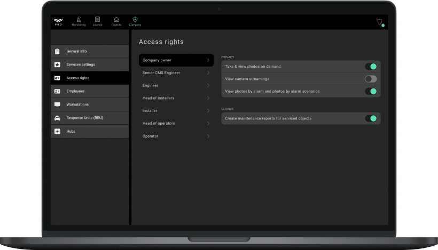Enable View camera streamings toggle

(371, 79)
